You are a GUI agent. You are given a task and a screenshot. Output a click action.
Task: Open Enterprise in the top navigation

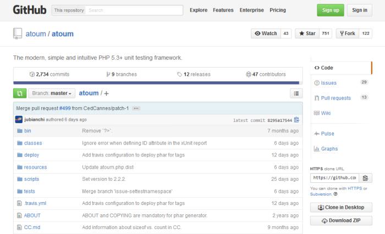click(x=252, y=10)
